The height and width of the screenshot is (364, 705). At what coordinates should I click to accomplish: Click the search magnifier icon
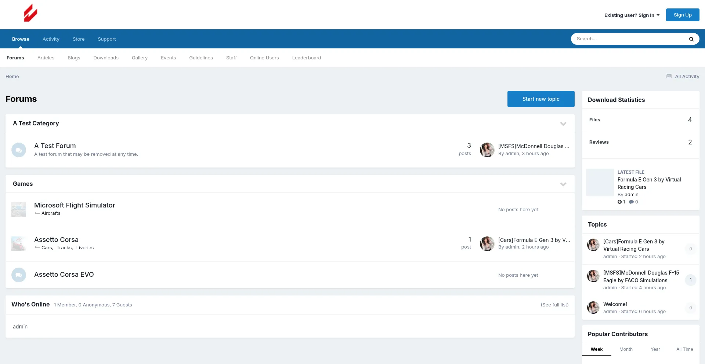691,39
